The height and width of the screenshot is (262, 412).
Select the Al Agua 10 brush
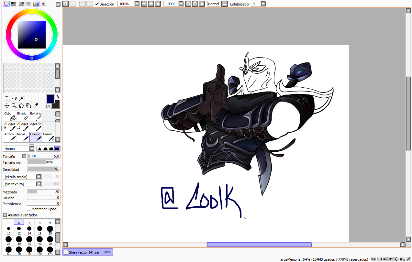pyautogui.click(x=23, y=126)
